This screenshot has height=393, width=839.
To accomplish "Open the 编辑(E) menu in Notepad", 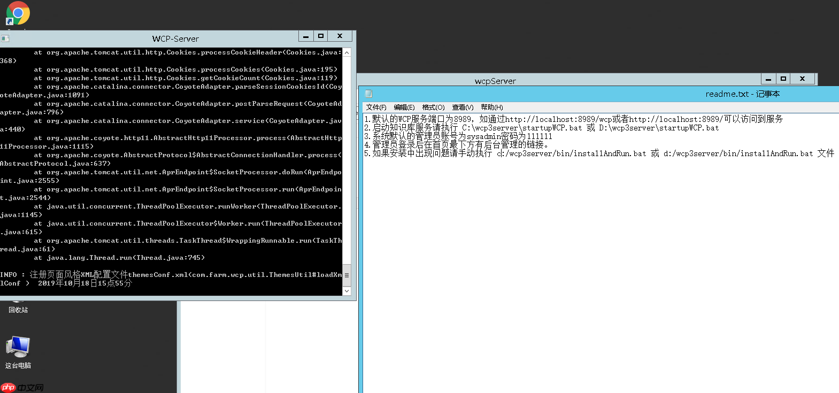I will 404,107.
